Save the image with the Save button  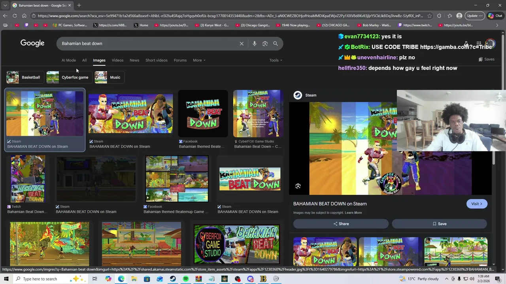(439, 224)
